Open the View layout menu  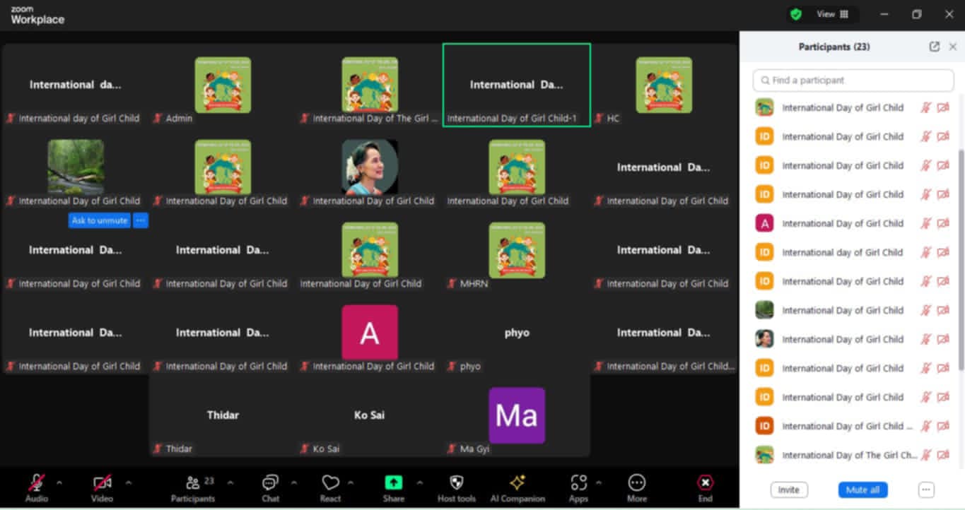point(833,14)
